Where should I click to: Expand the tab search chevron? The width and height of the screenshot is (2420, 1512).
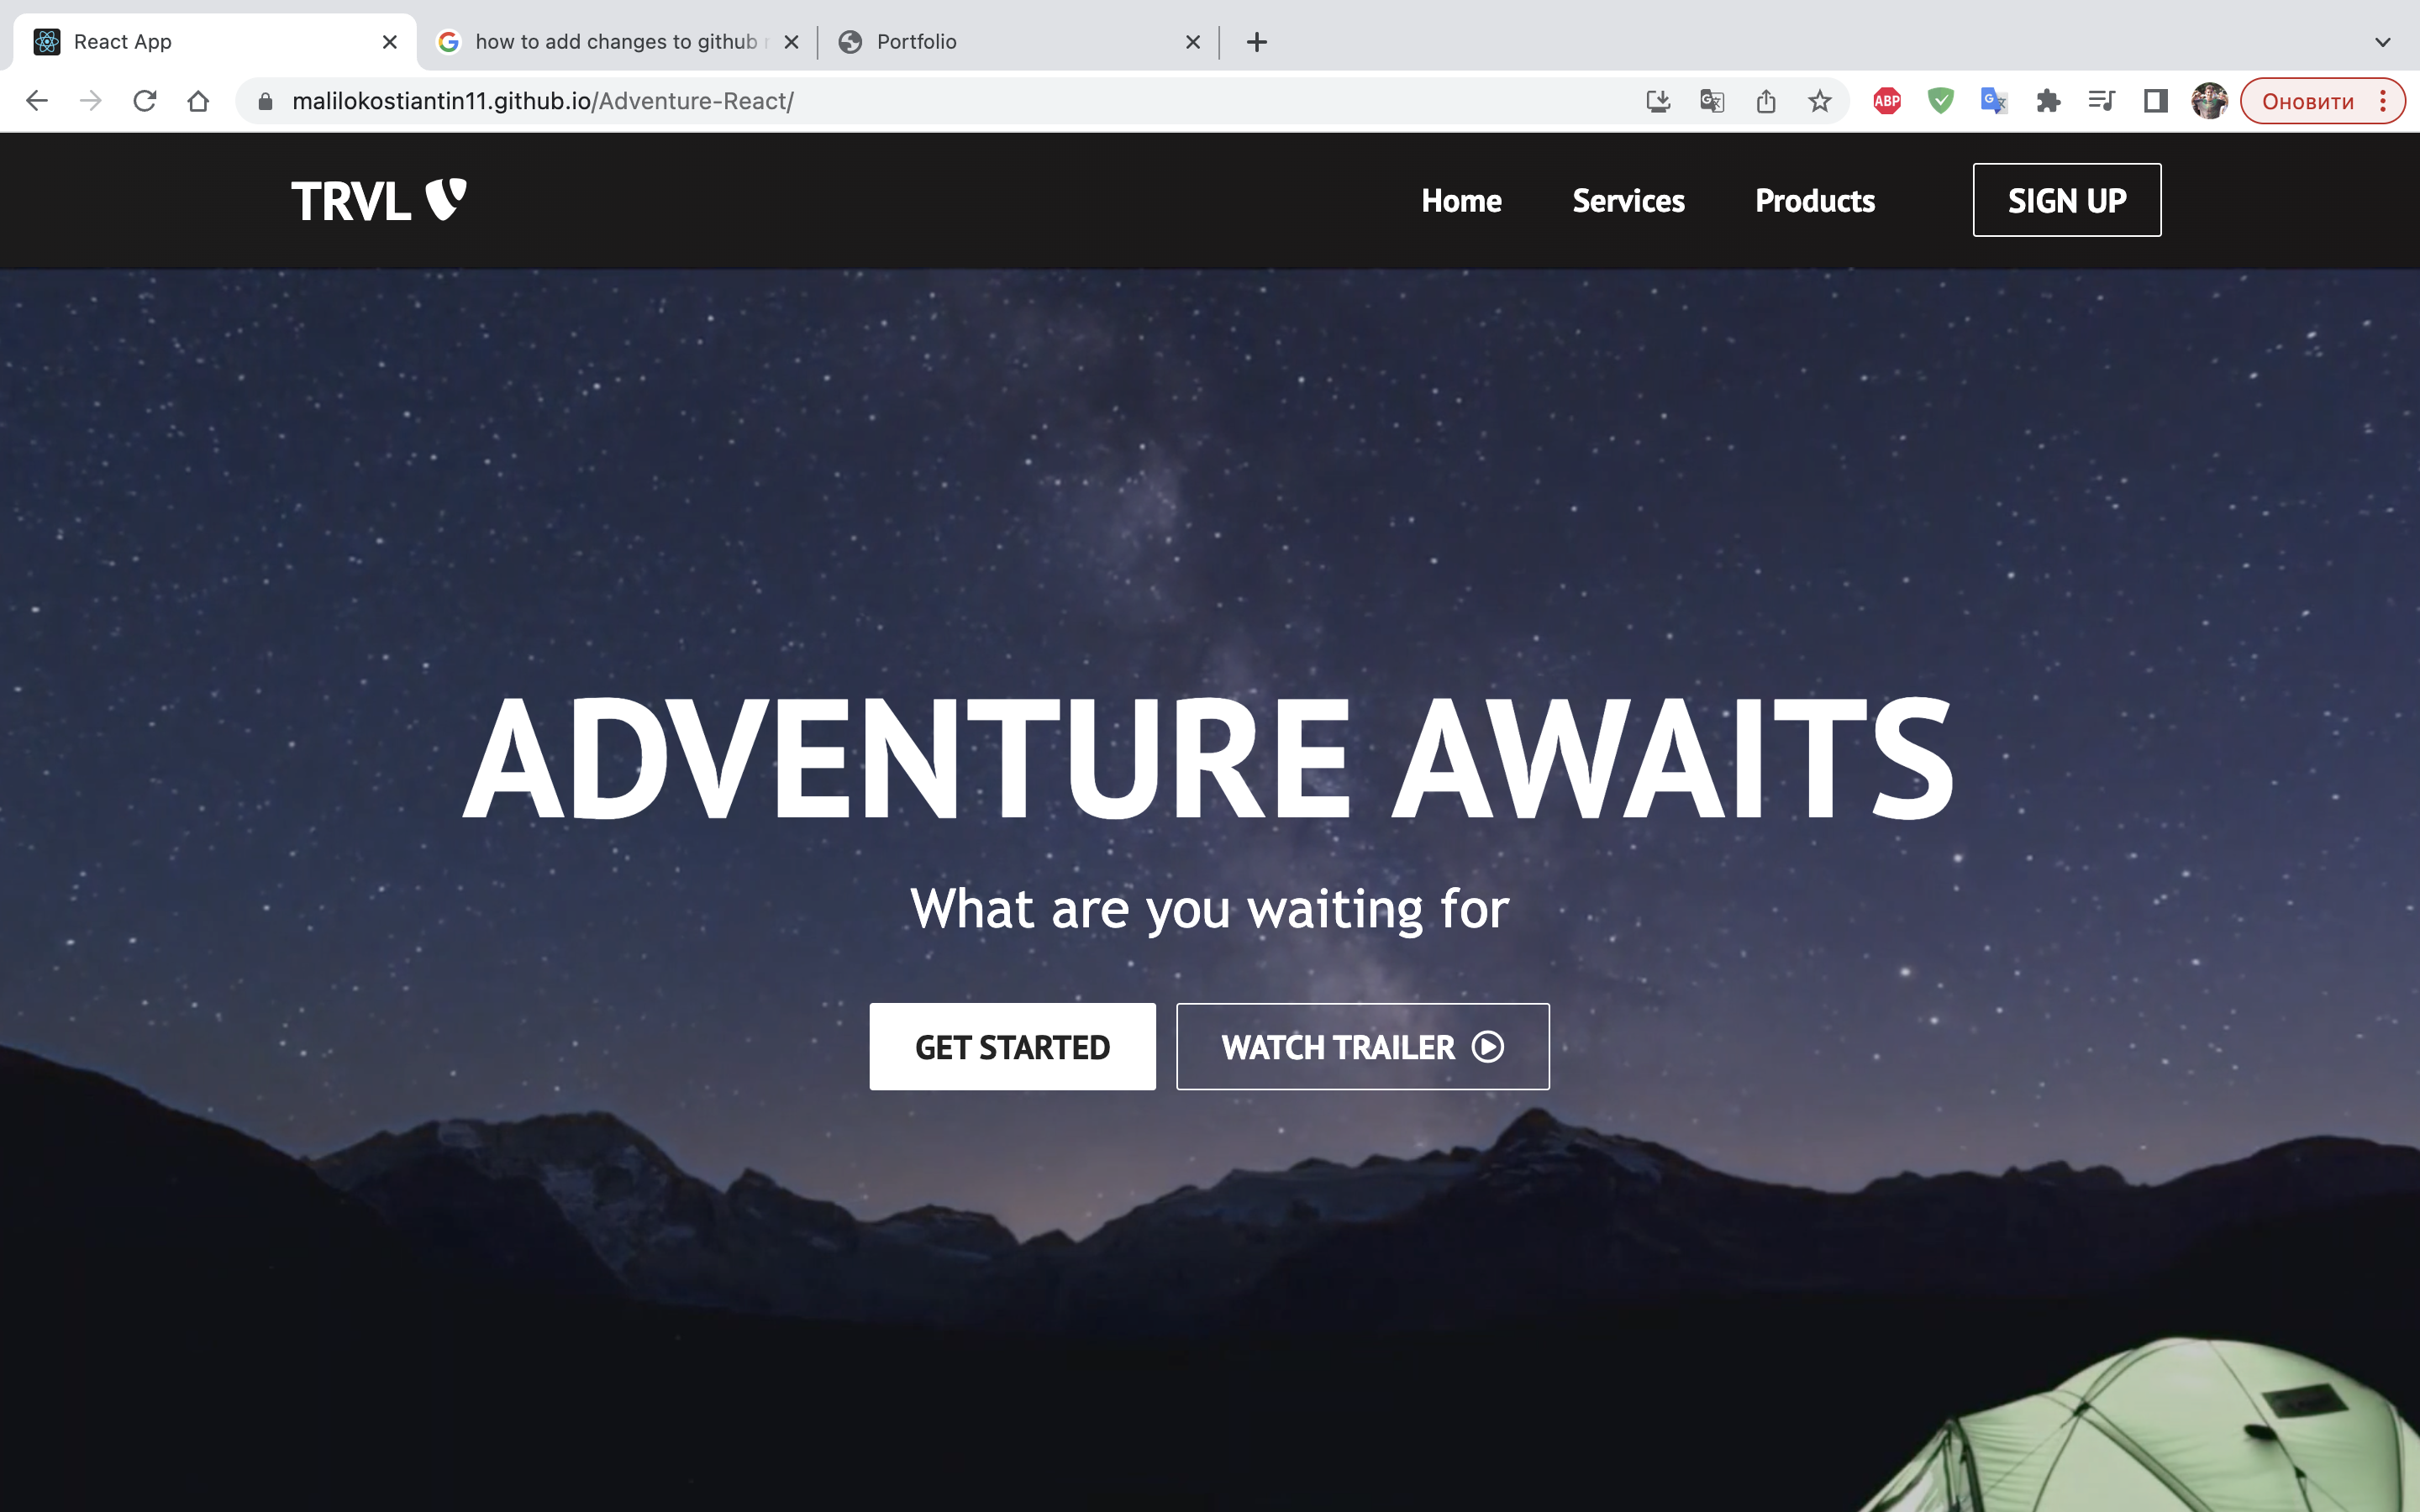[2382, 42]
